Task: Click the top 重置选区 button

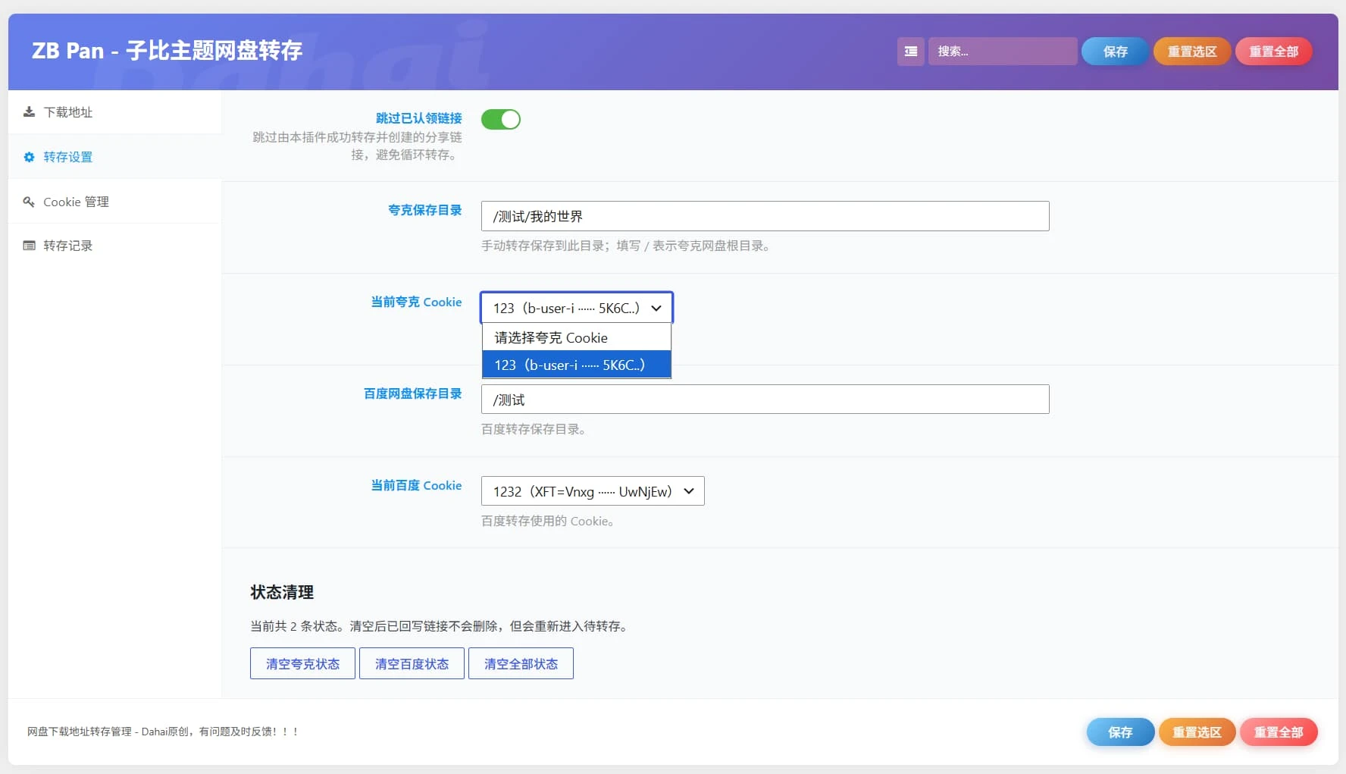Action: click(1192, 52)
